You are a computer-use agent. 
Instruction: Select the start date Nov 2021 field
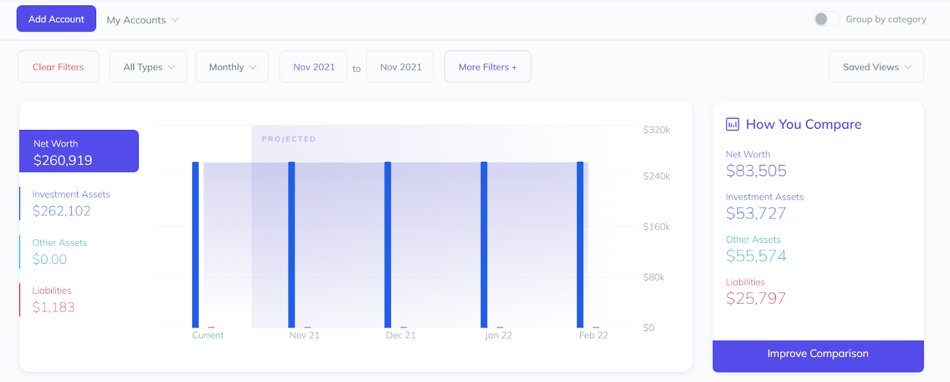(x=313, y=67)
